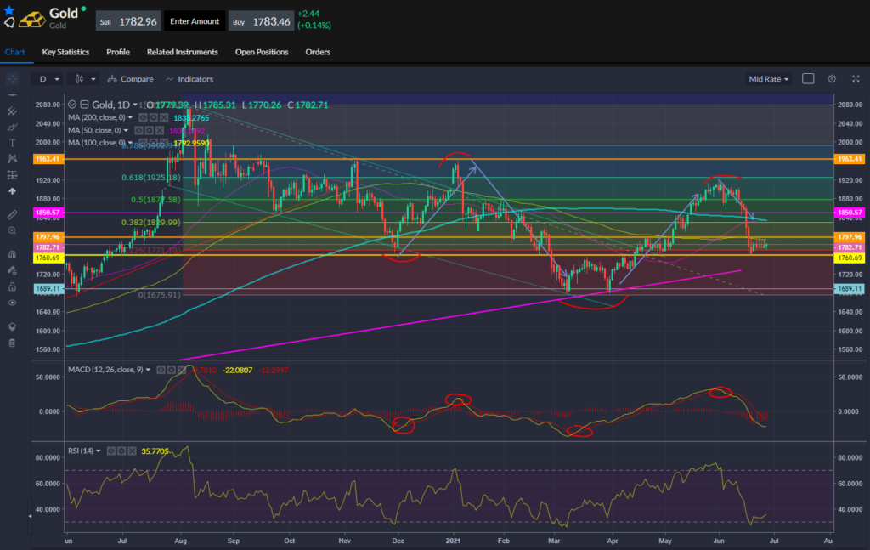Click the Enter Amount field
This screenshot has height=550, width=870.
(x=195, y=21)
